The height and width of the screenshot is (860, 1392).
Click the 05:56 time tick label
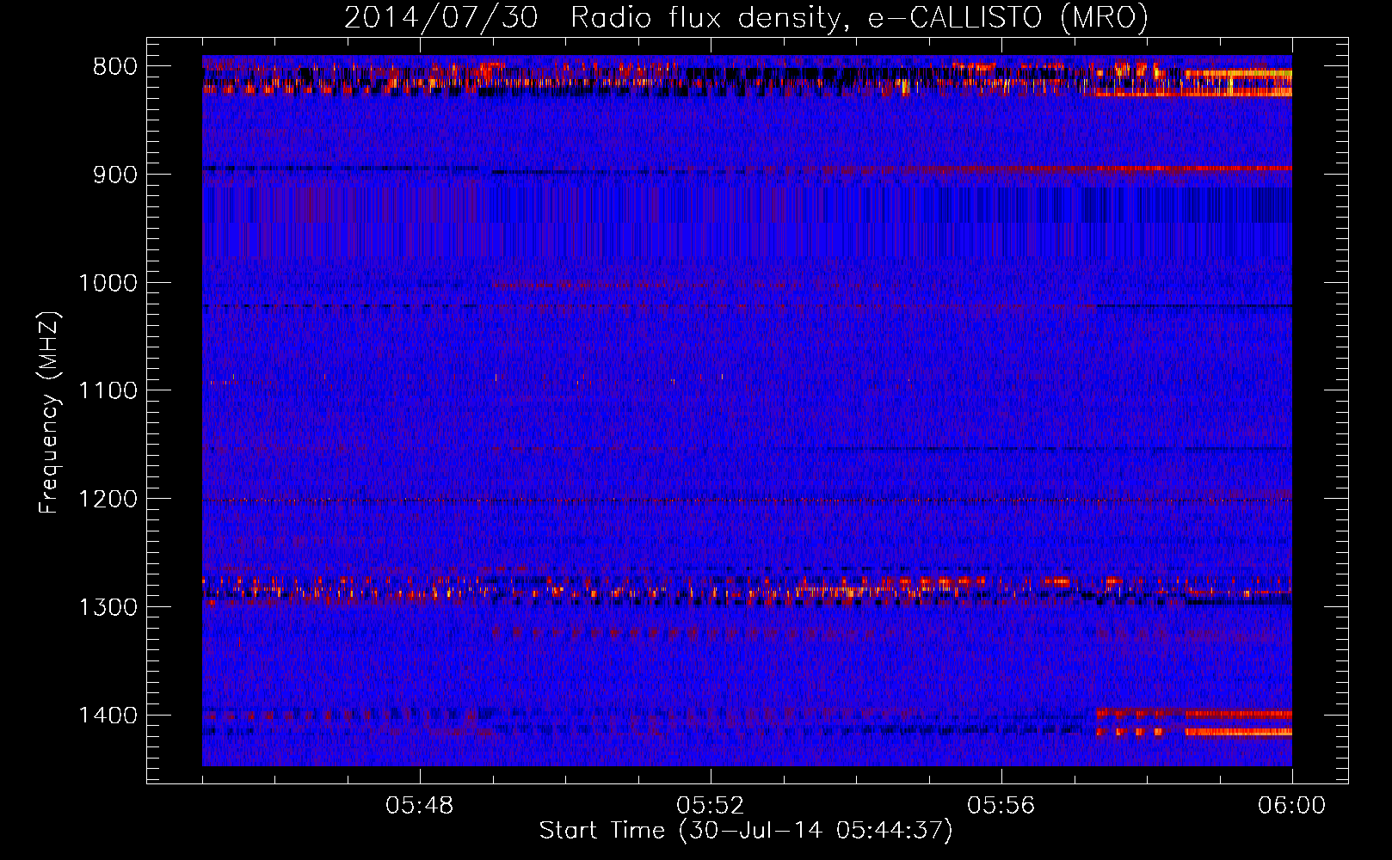coord(1001,806)
